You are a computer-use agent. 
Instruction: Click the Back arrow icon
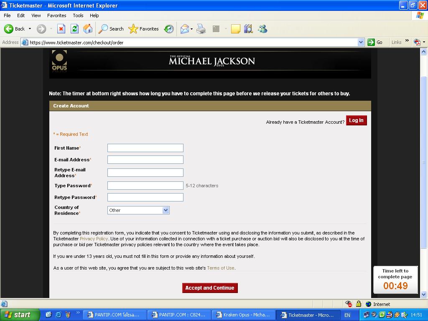coord(9,29)
